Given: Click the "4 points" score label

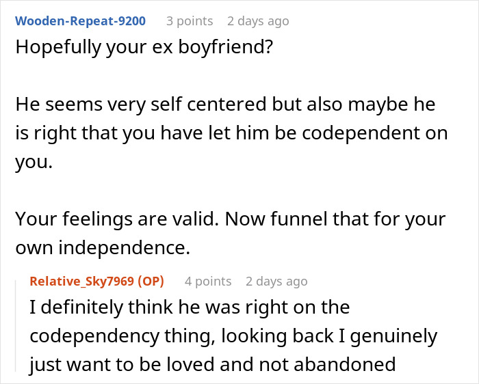Looking at the screenshot, I should (x=208, y=282).
